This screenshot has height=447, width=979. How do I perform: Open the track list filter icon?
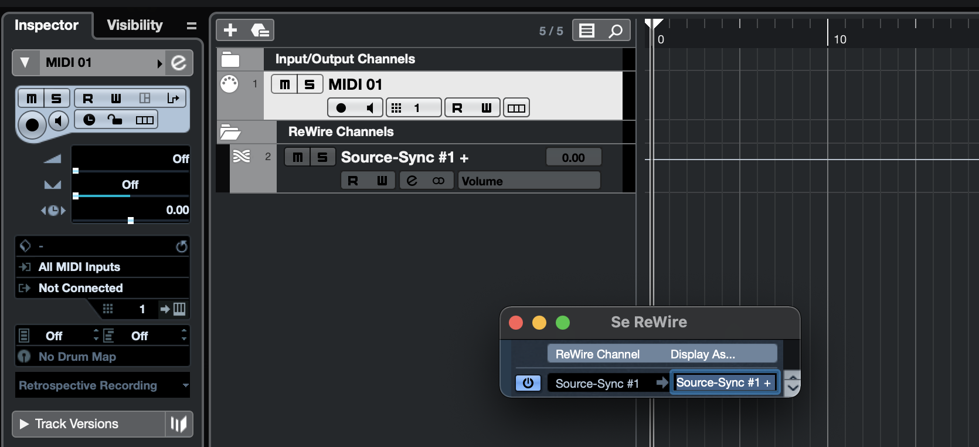point(587,31)
